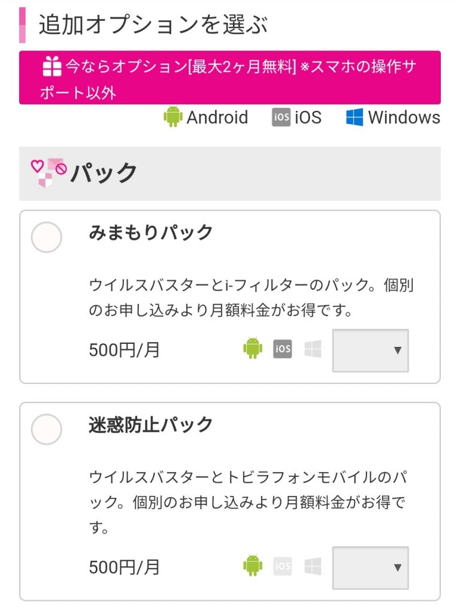Viewport: 460px width, 611px height.
Task: Click the Windows logo icon in legend
Action: point(355,117)
